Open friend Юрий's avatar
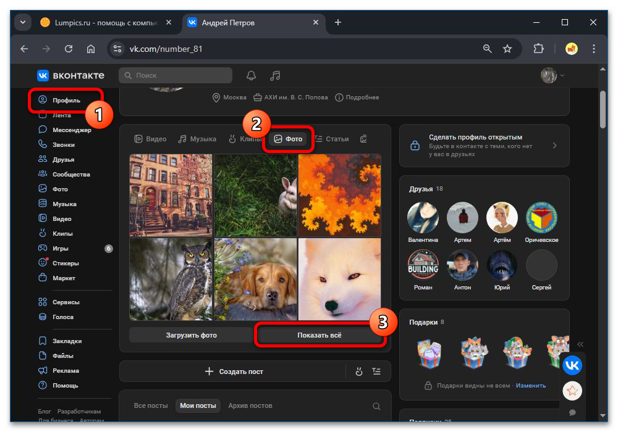The width and height of the screenshot is (618, 432). tap(502, 265)
